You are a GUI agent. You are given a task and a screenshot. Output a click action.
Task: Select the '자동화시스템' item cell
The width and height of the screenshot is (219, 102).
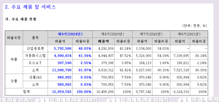point(35,56)
